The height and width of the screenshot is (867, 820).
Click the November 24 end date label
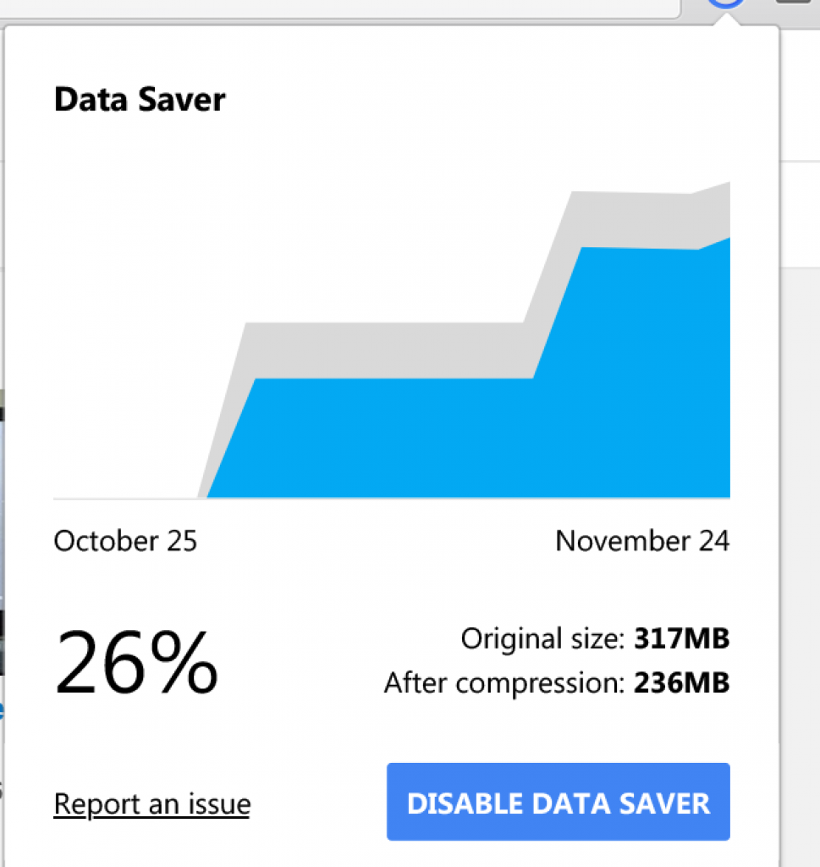642,540
